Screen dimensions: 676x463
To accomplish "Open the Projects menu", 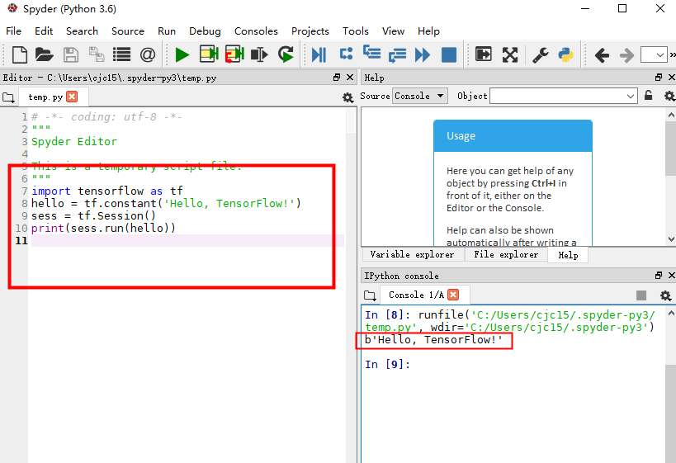I will point(310,31).
